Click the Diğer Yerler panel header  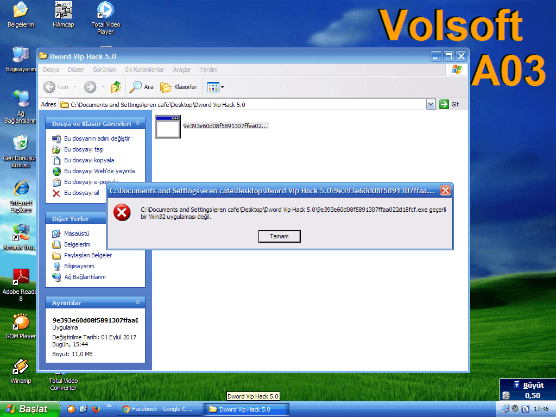tap(76, 218)
